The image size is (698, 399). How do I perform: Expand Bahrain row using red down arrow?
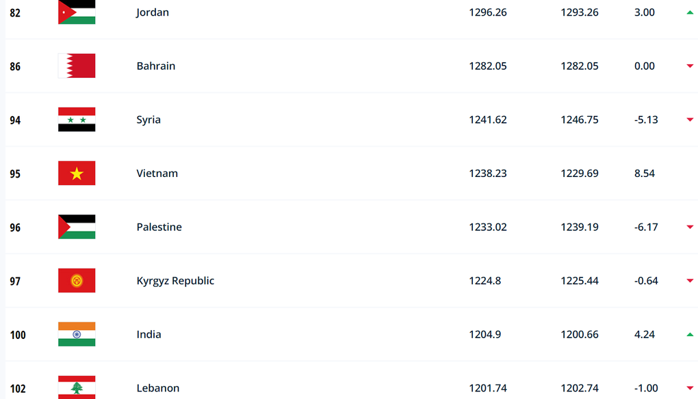(x=690, y=66)
